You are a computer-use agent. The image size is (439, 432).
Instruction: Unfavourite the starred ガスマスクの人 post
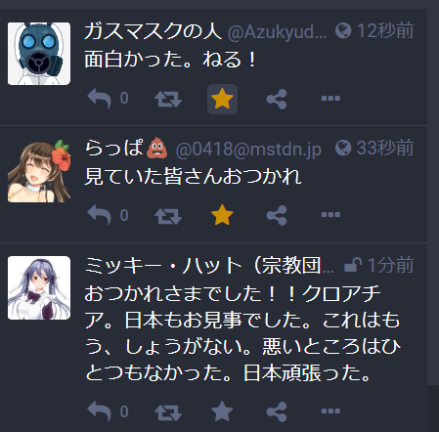pos(222,99)
